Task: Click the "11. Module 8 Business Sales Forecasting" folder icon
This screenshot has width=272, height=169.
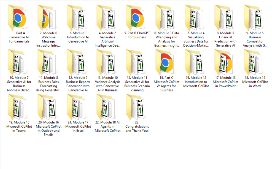Action: [47, 62]
